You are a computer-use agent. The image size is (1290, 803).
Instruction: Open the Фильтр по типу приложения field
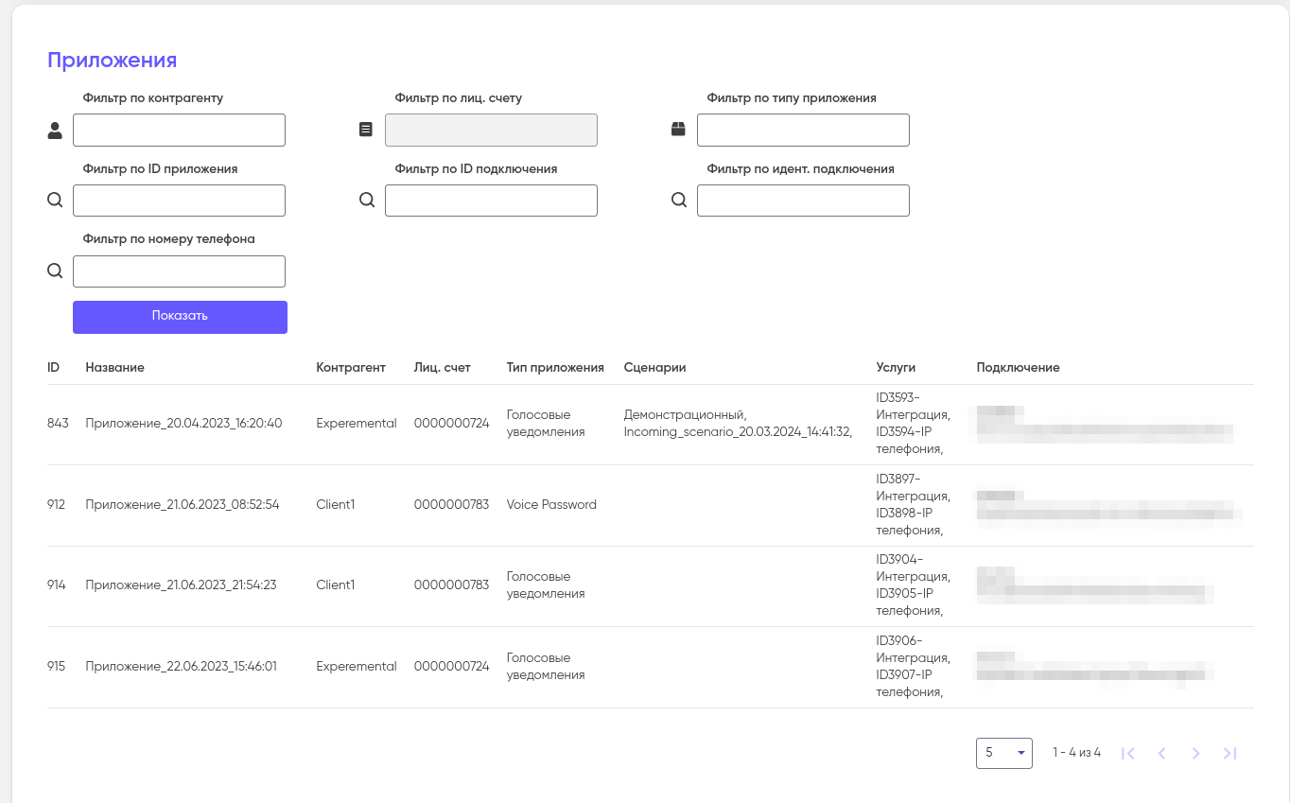pos(803,131)
